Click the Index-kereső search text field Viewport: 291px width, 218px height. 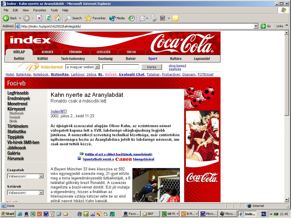(x=120, y=67)
